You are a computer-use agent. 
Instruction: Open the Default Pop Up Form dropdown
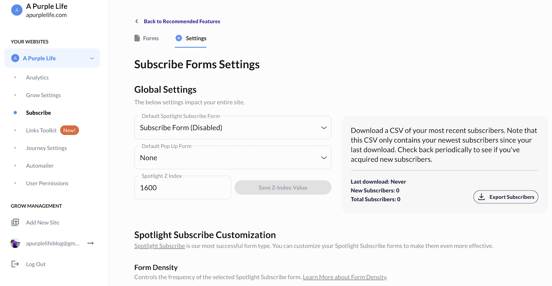pos(233,158)
